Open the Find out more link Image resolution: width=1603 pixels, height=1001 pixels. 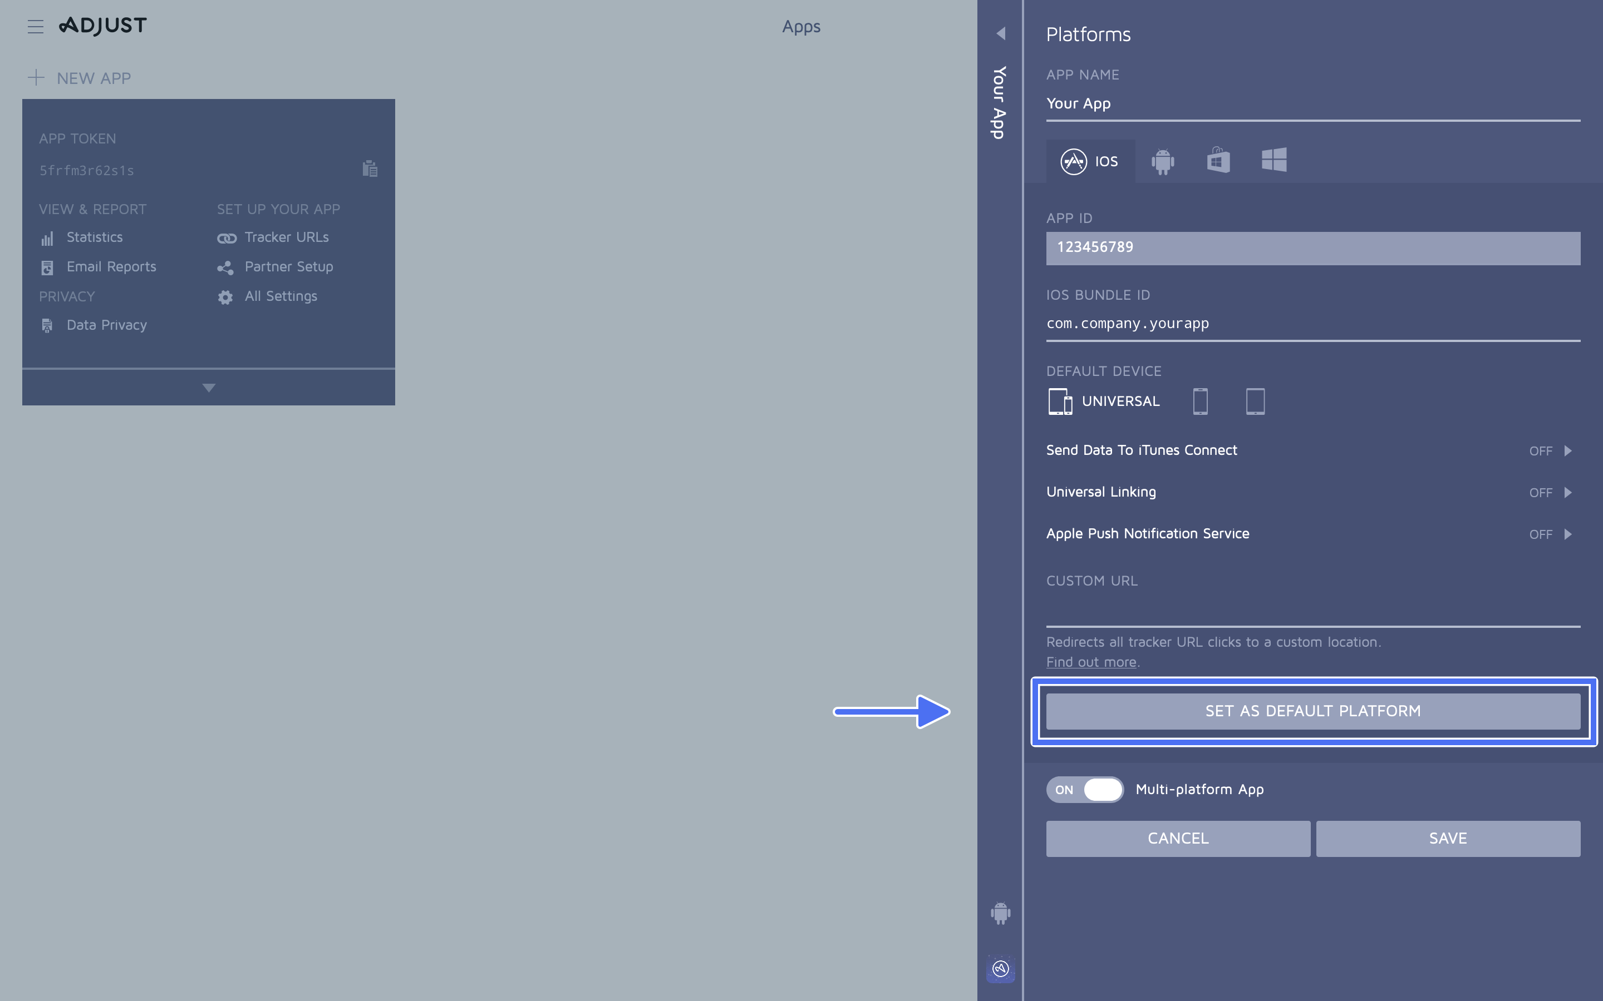pos(1090,661)
